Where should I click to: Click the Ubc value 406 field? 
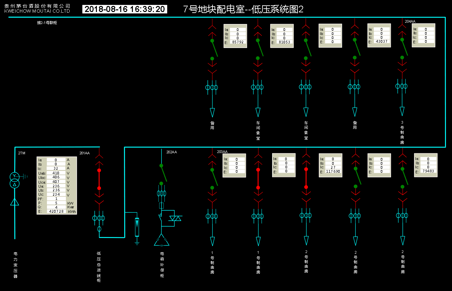(56, 177)
